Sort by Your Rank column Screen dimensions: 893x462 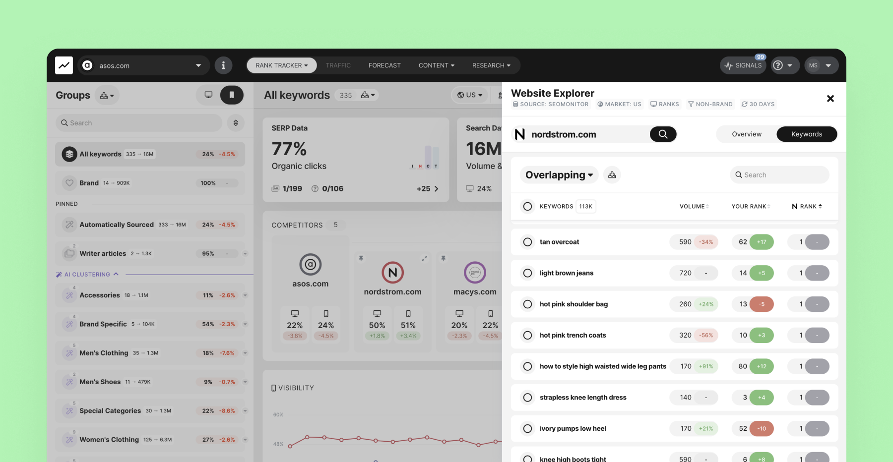click(751, 206)
